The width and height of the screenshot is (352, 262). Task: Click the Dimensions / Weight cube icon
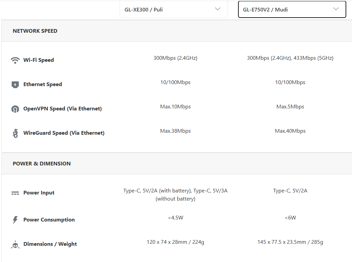coord(15,244)
